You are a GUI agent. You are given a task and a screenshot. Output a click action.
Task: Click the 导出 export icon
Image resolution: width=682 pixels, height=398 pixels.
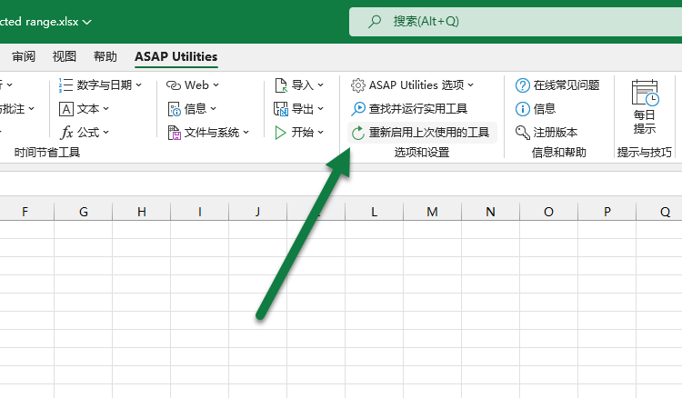click(x=281, y=109)
